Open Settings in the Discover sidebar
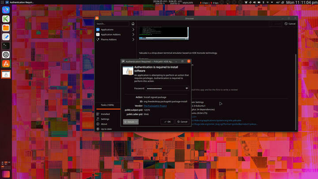The image size is (318, 179). point(105,119)
